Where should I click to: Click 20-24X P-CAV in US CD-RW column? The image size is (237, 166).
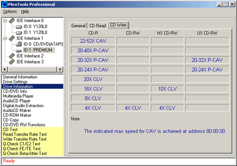click(x=207, y=70)
